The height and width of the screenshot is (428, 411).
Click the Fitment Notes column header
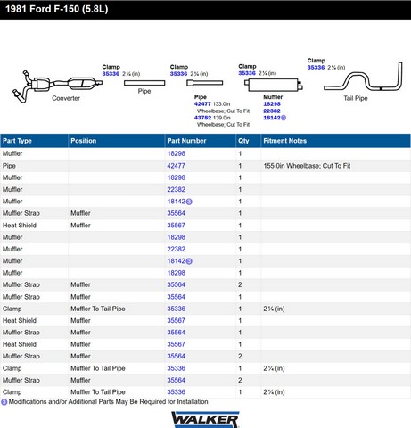pos(336,141)
